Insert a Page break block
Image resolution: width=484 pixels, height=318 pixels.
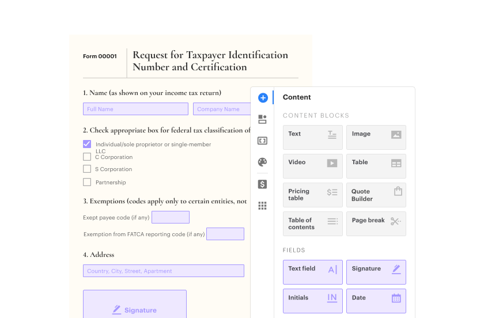[376, 224]
